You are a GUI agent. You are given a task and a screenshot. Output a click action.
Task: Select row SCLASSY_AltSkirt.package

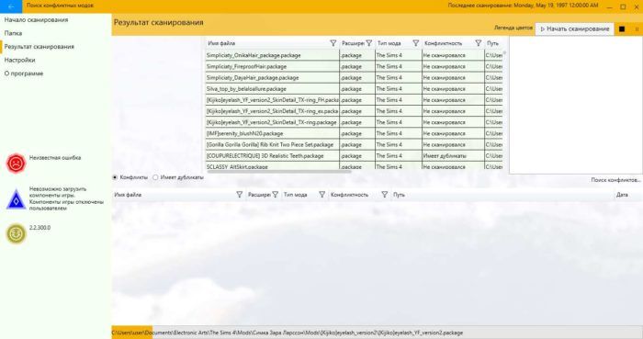354,166
